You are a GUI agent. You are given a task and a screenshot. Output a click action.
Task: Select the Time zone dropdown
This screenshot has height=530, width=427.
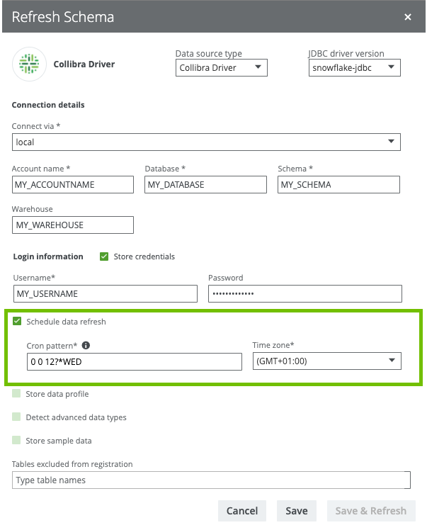point(326,361)
